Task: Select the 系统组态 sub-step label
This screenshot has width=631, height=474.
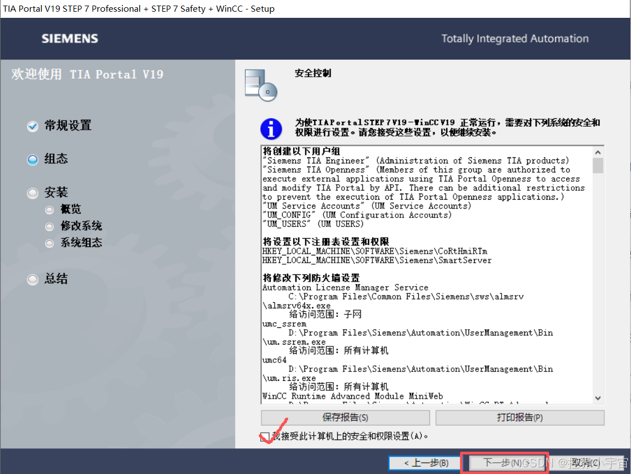Action: coord(82,243)
